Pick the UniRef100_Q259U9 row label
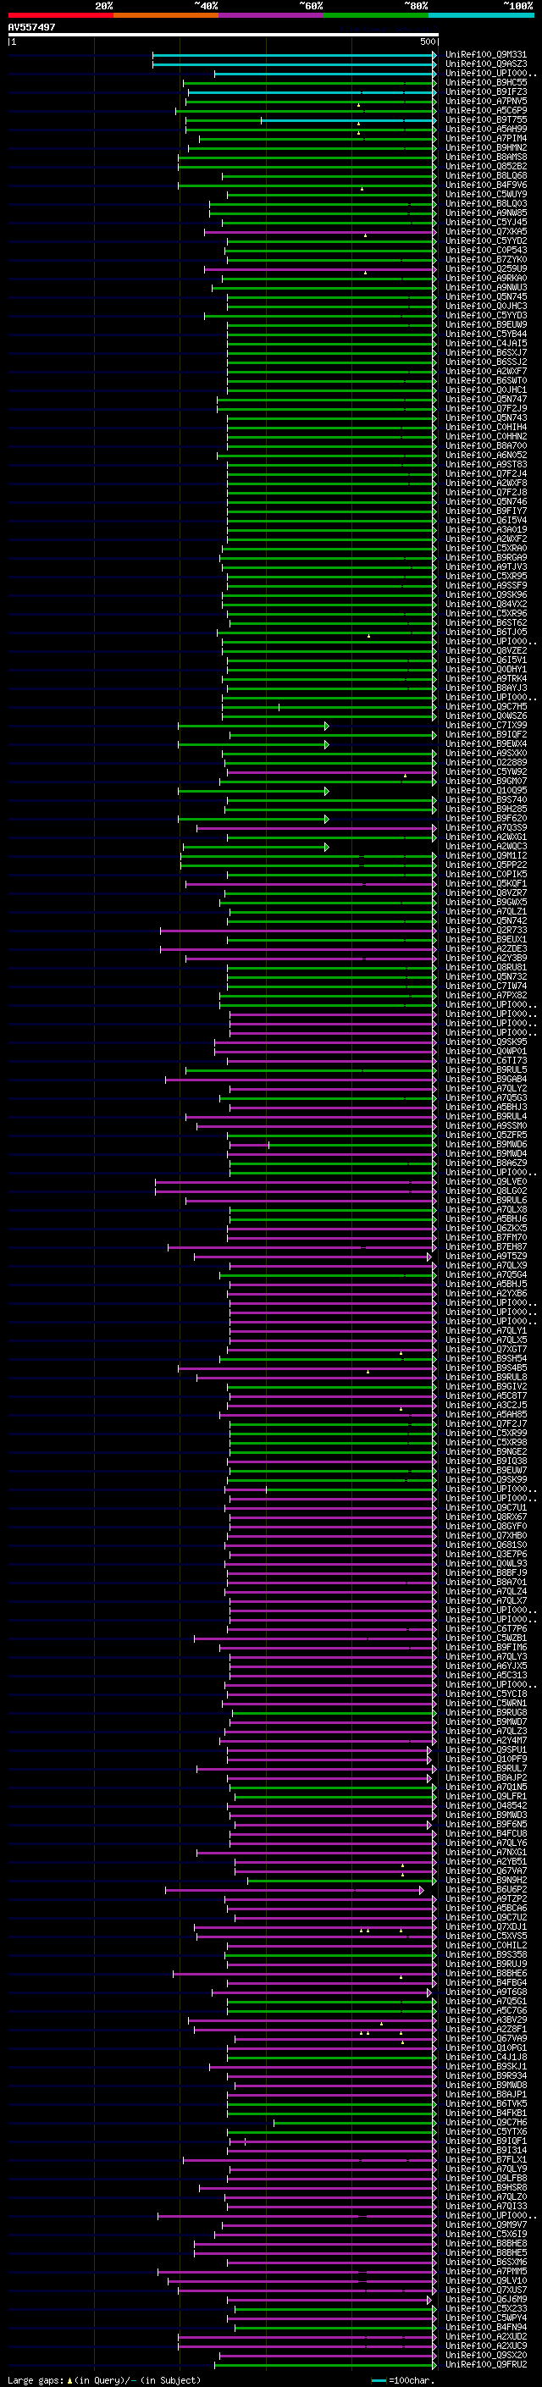Image resolution: width=542 pixels, height=2387 pixels. click(485, 268)
